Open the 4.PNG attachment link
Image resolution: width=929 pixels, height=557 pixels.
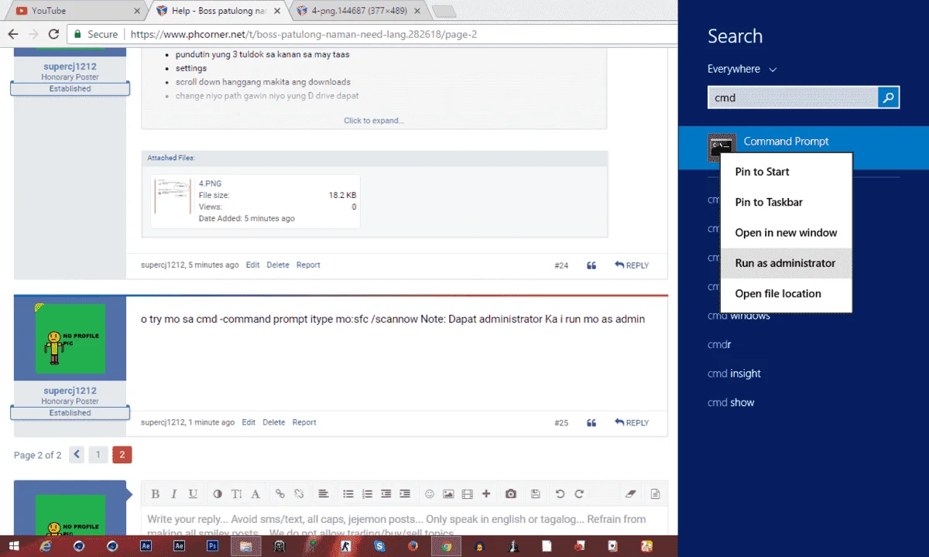click(x=209, y=183)
